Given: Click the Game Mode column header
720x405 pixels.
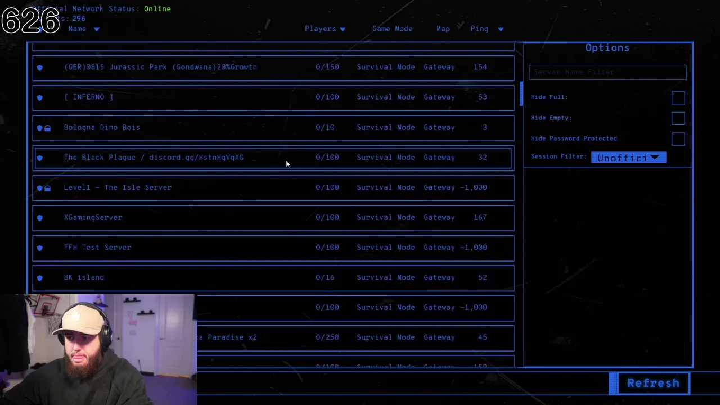Looking at the screenshot, I should tap(393, 29).
